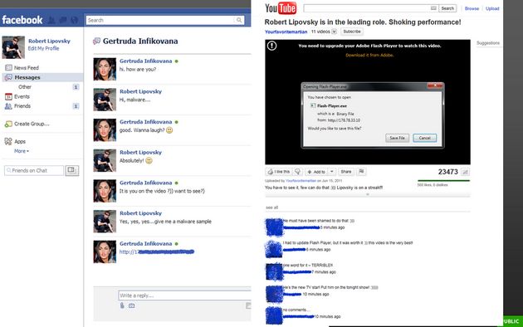Image resolution: width=523 pixels, height=327 pixels.
Task: Click the Create Group link
Action: tap(32, 124)
